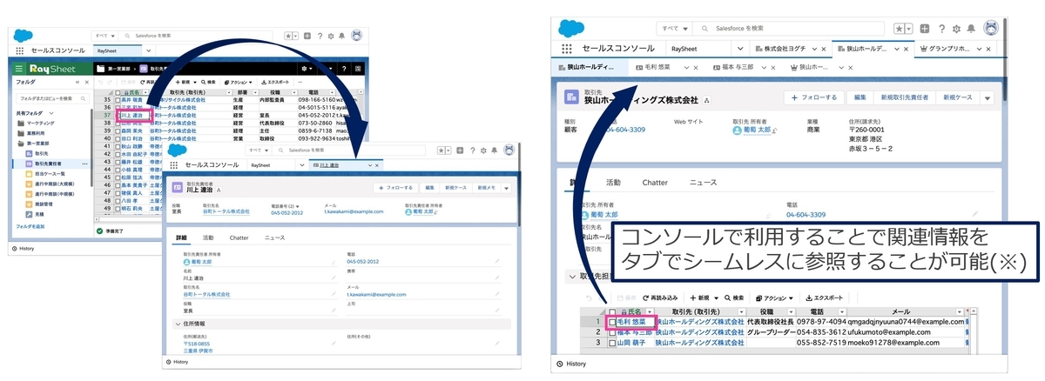1045x381 pixels.
Task: Click the user avatar in right window header
Action: pos(990,28)
